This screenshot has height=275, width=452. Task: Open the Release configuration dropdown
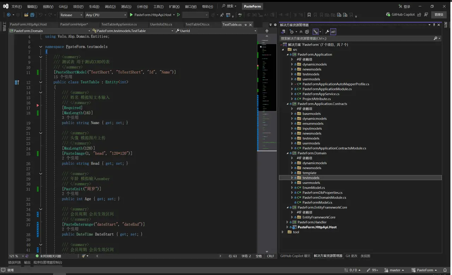[71, 15]
